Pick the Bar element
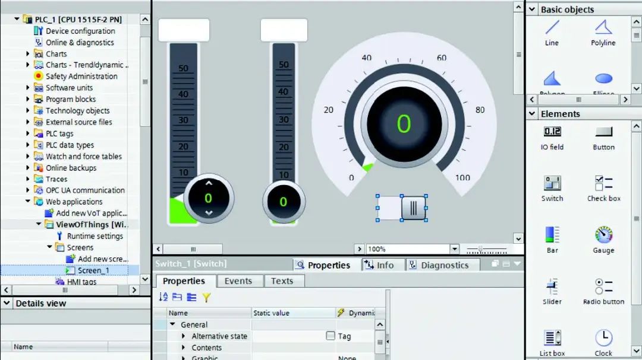The height and width of the screenshot is (360, 642). point(552,240)
